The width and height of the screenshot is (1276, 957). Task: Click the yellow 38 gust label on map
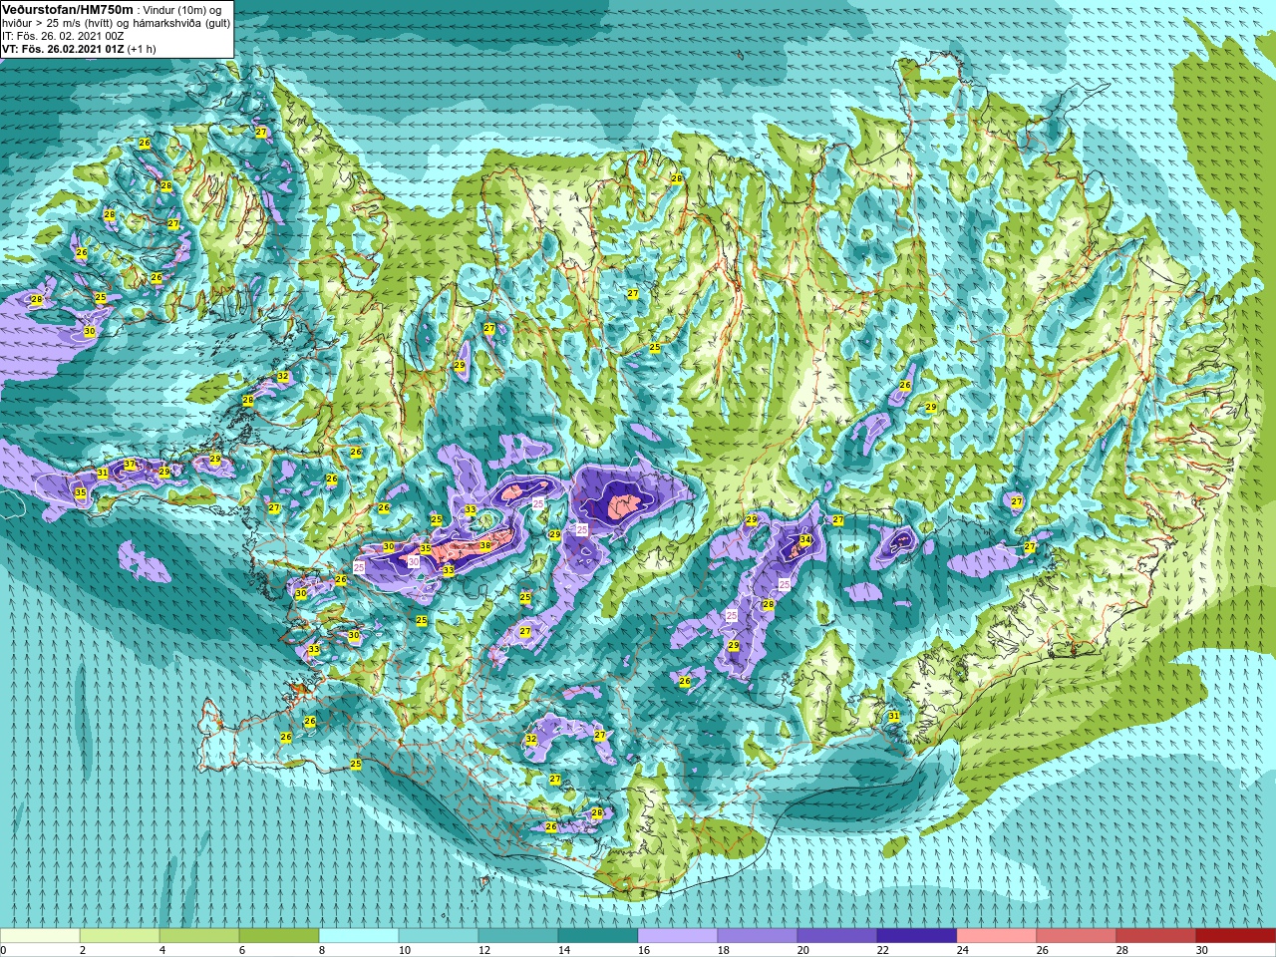click(x=485, y=545)
